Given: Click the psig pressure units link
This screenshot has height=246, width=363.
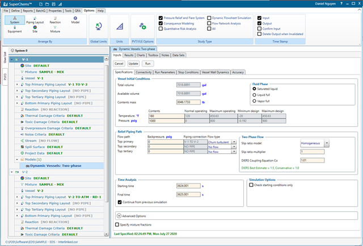Looking at the screenshot, I should click(134, 121).
